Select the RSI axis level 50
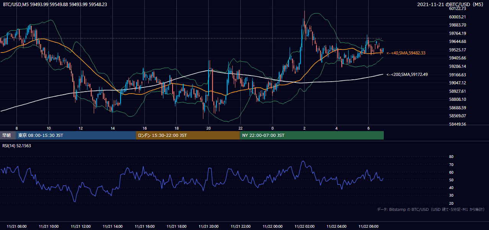The width and height of the screenshot is (489, 230). 451,180
